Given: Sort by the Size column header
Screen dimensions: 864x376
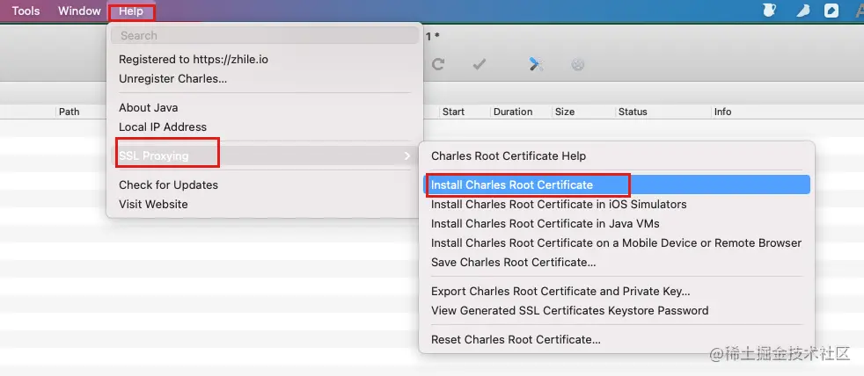Looking at the screenshot, I should coord(565,112).
